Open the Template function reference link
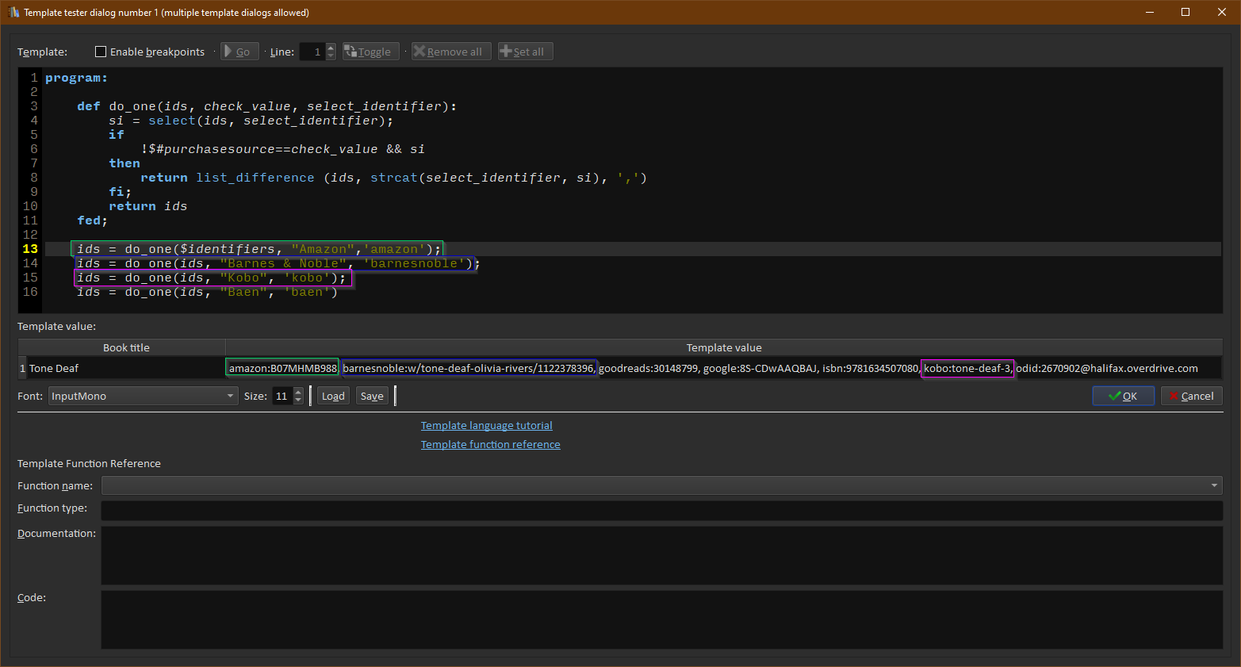Image resolution: width=1241 pixels, height=667 pixels. pyautogui.click(x=490, y=445)
